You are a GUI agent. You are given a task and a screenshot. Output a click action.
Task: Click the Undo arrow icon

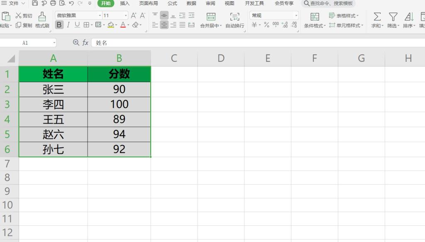click(x=71, y=3)
